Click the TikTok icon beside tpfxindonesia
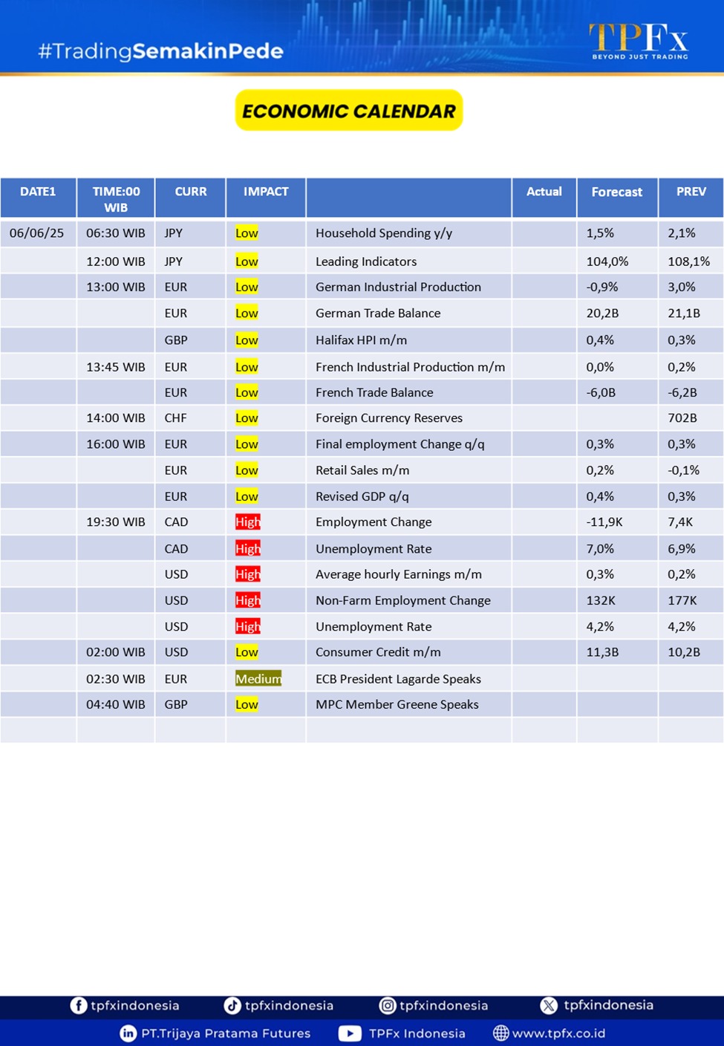The image size is (724, 1046). pyautogui.click(x=232, y=1005)
